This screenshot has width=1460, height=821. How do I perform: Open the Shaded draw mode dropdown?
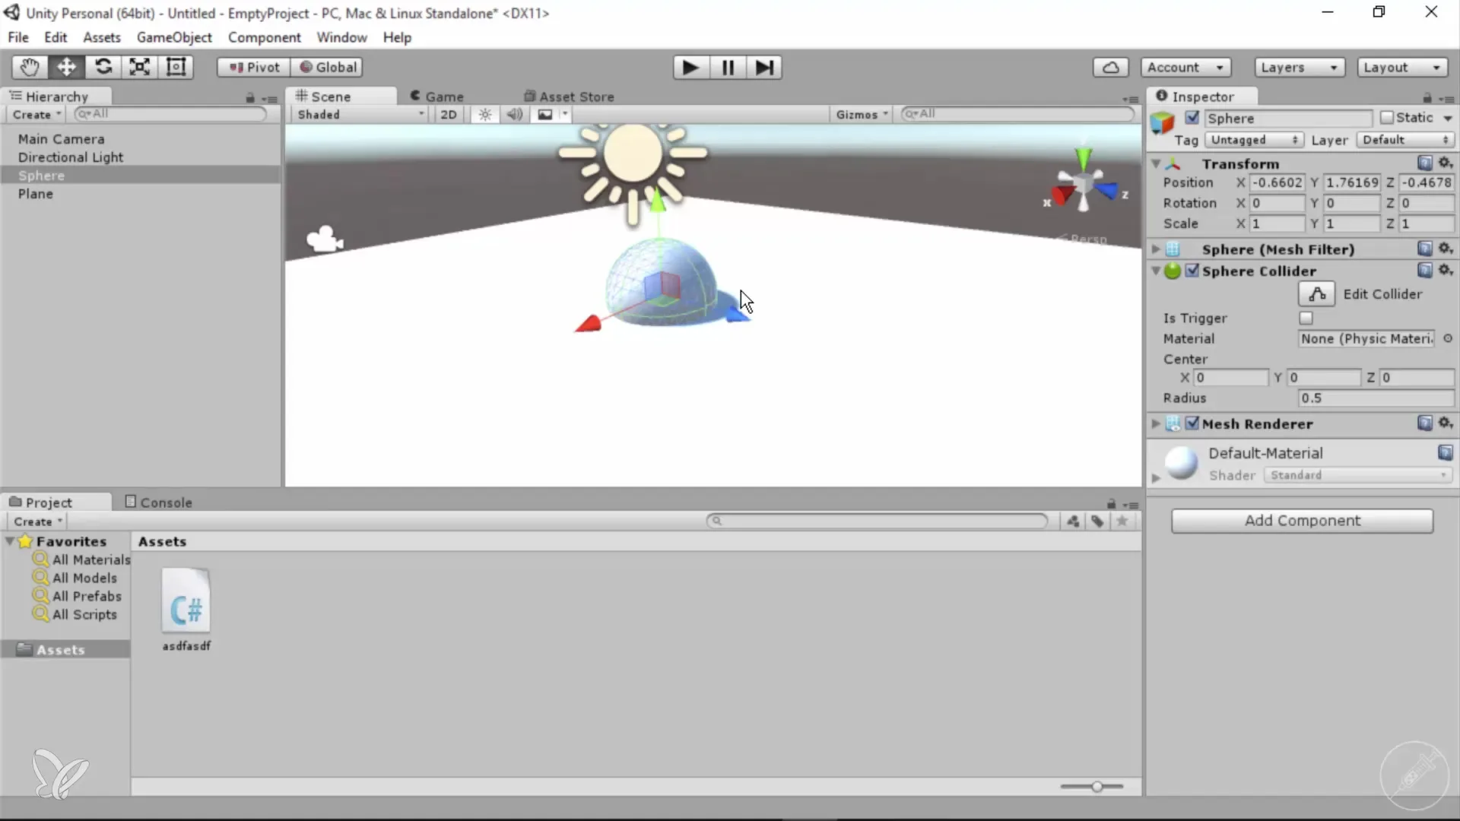(361, 114)
